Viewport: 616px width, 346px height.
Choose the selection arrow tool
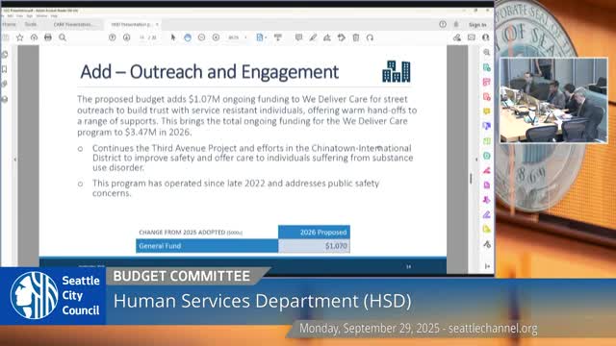(173, 37)
